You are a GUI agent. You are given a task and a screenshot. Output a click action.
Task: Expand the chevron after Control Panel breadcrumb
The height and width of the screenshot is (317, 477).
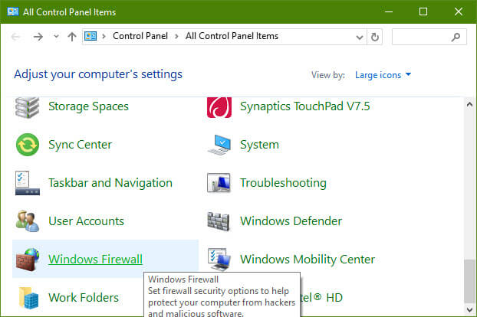click(x=176, y=37)
